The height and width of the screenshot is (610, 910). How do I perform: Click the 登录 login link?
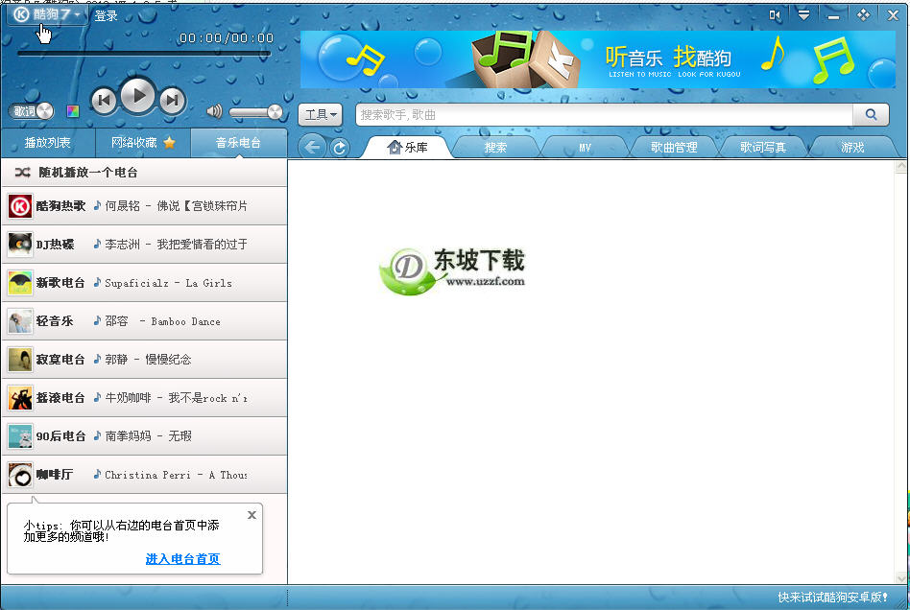point(107,15)
